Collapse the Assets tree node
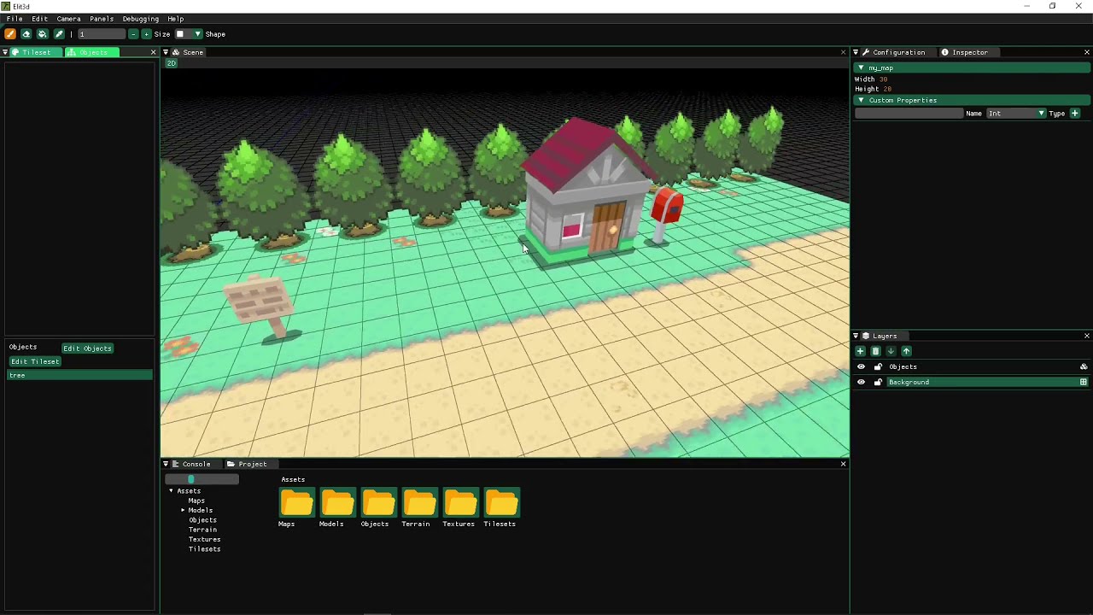The width and height of the screenshot is (1093, 615). [171, 491]
